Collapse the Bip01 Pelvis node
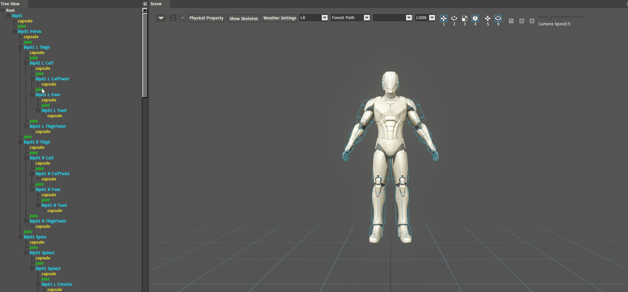The image size is (628, 292). 14,32
